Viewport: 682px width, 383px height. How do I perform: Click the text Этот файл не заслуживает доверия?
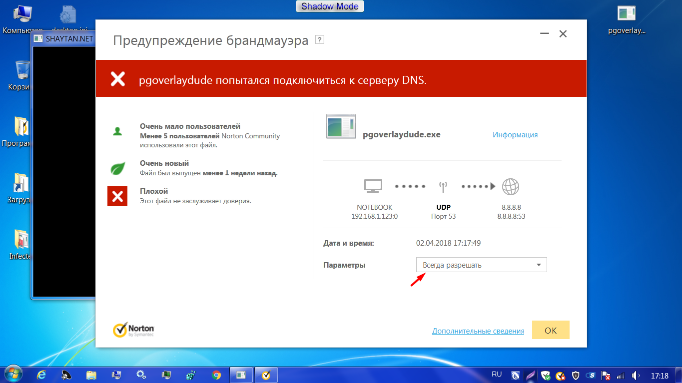tap(195, 201)
